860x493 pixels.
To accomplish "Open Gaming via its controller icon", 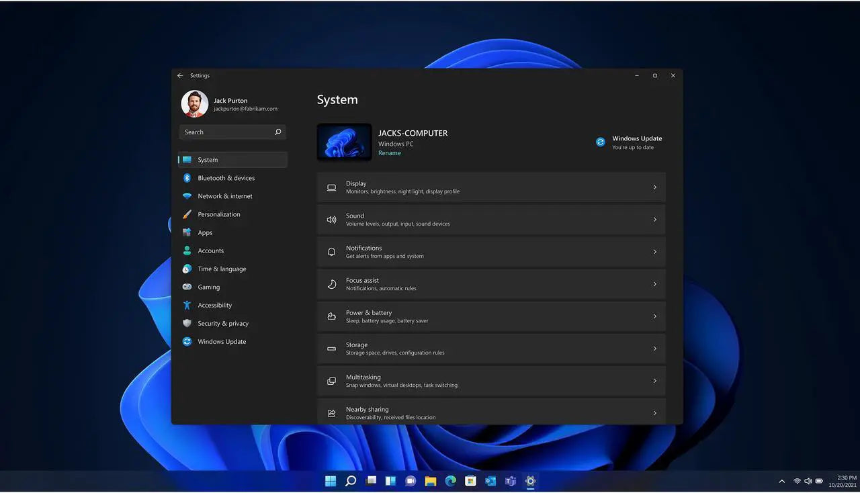I will [x=187, y=287].
